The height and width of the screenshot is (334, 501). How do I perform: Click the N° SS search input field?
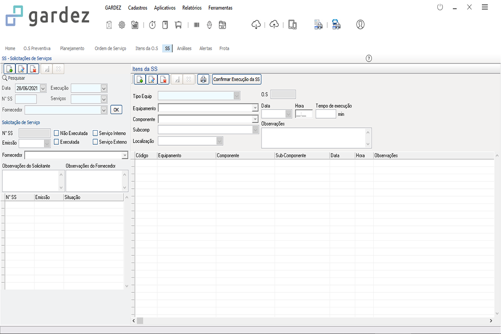(26, 99)
